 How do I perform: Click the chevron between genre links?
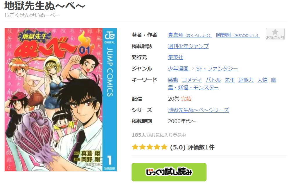coord(193,68)
